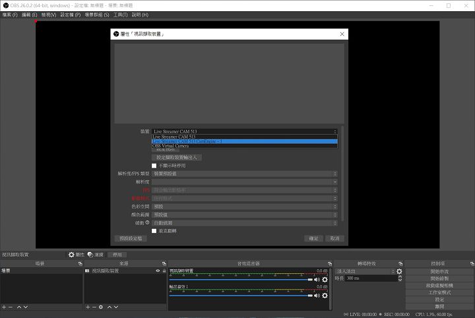
Task: Enable the 不顯示時停用 checkbox
Action: (154, 166)
